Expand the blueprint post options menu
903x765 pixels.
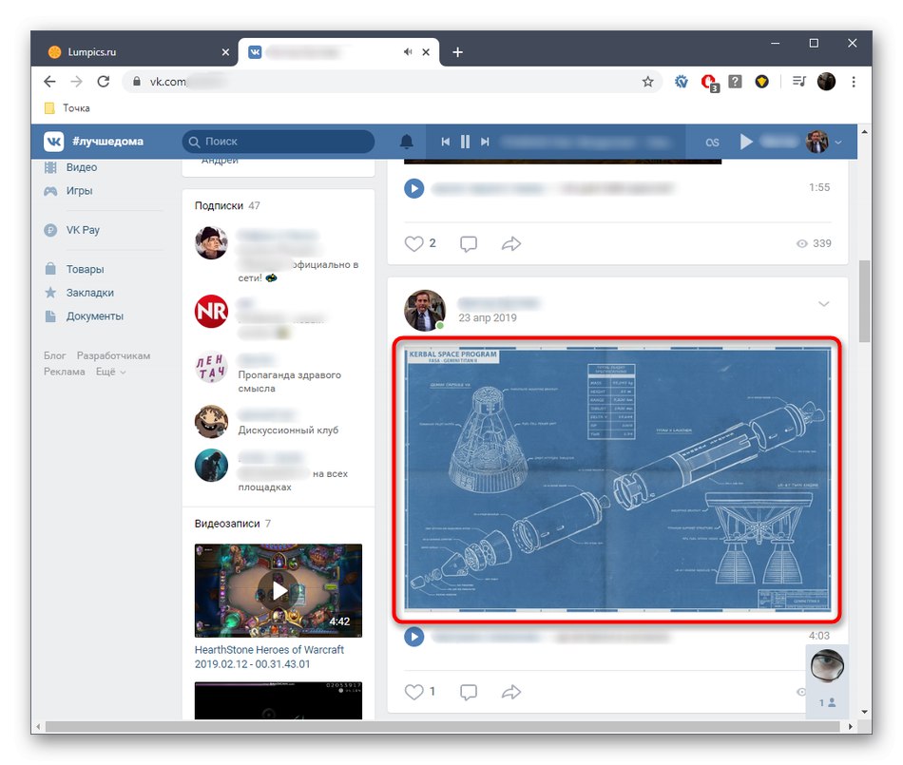(x=823, y=304)
